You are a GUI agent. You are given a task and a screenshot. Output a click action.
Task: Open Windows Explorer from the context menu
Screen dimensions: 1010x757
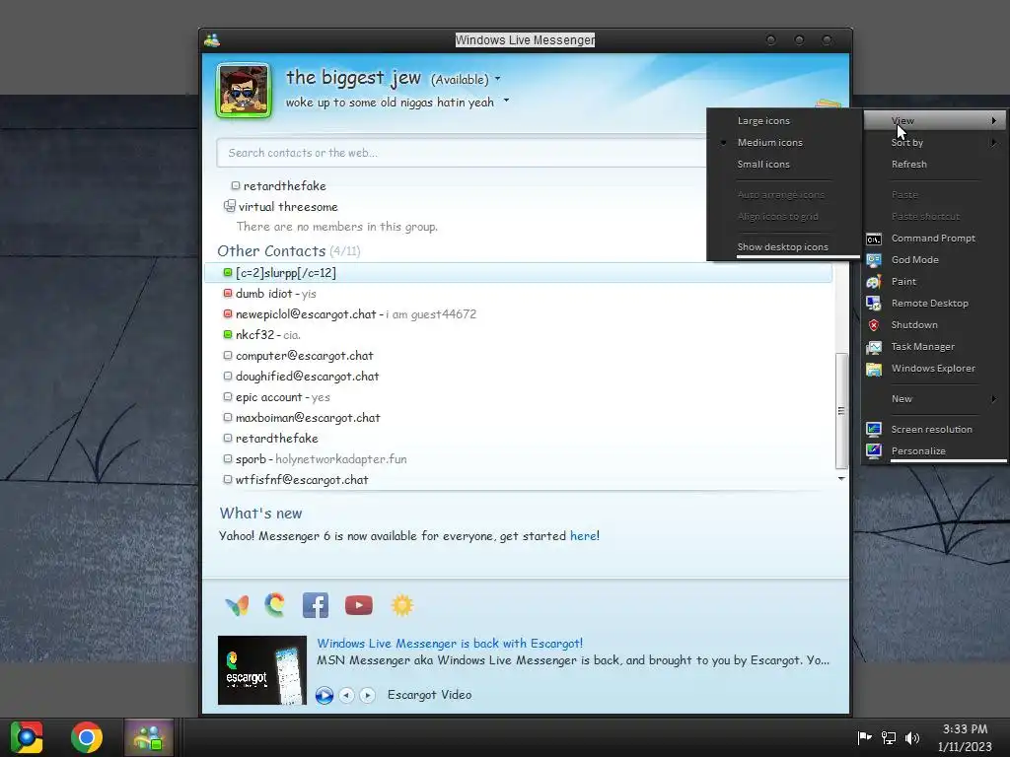pyautogui.click(x=935, y=369)
